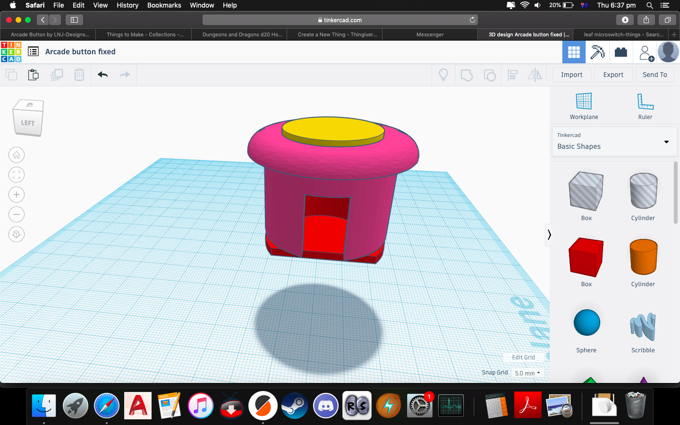Viewport: 680px width, 425px height.
Task: Click the tinkercad.com address bar
Action: [340, 20]
